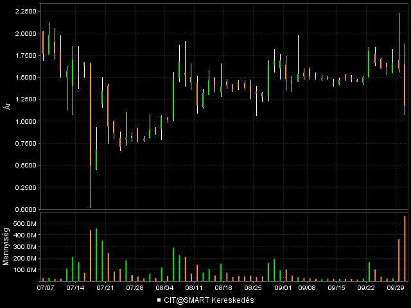Click the 09/01 date label
The image size is (411, 308).
tap(283, 288)
